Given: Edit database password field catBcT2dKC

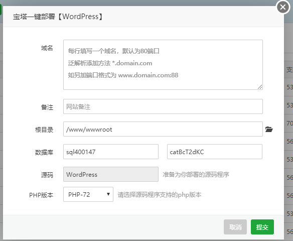Looking at the screenshot, I should point(215,152).
